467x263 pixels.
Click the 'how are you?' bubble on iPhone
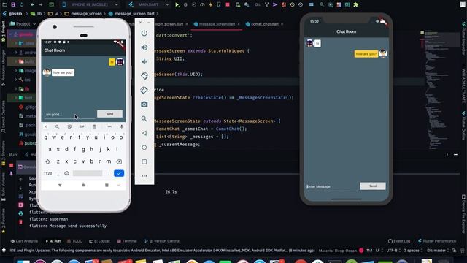click(366, 54)
